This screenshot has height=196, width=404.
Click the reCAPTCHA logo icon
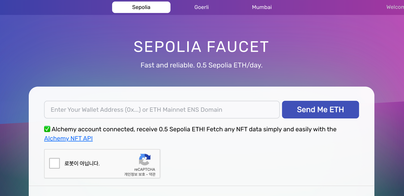coord(145,159)
